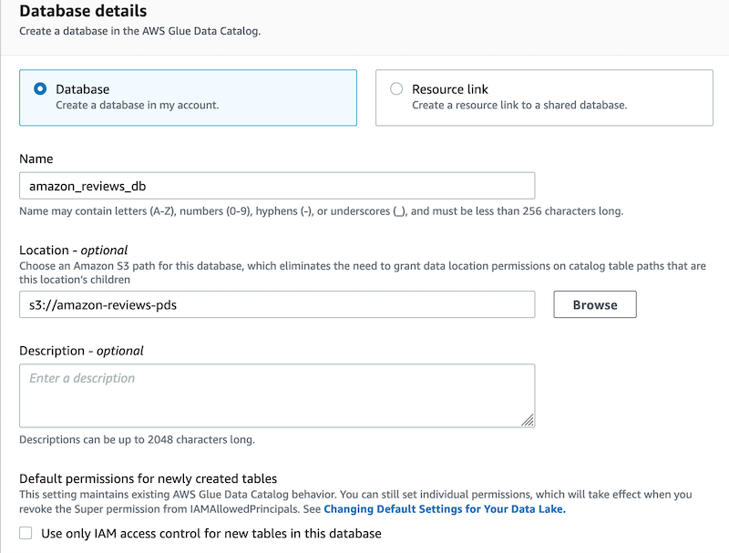
Task: Click 'Create a resource link to a shared database' text
Action: pyautogui.click(x=519, y=106)
